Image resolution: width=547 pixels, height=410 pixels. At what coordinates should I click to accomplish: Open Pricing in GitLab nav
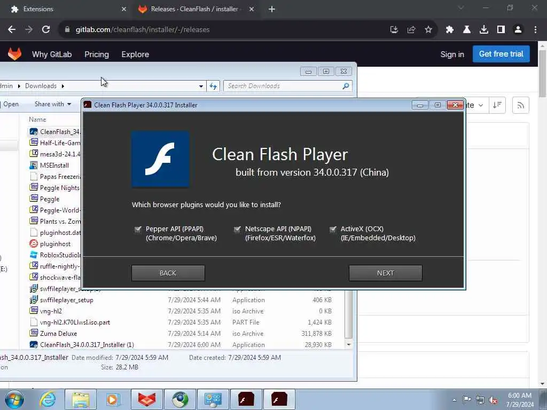coord(97,54)
